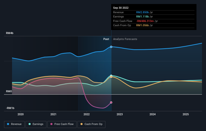The image size is (206, 131).
Task: Click the RM0 y-axis label
Action: click(x=9, y=91)
